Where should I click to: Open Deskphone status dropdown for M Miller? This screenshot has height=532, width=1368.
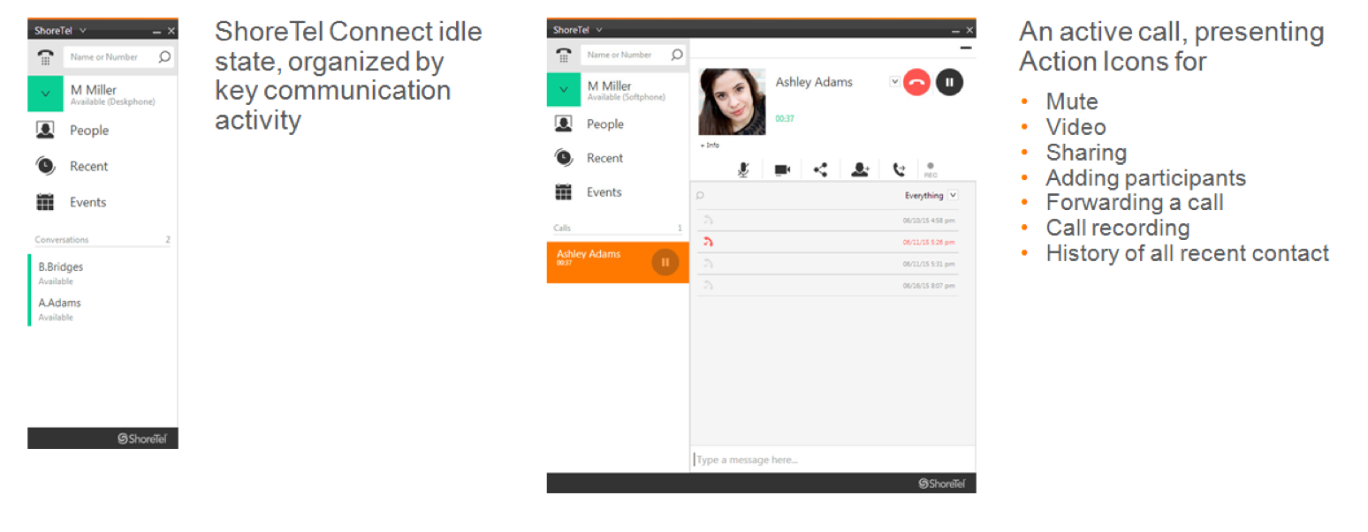coord(45,94)
